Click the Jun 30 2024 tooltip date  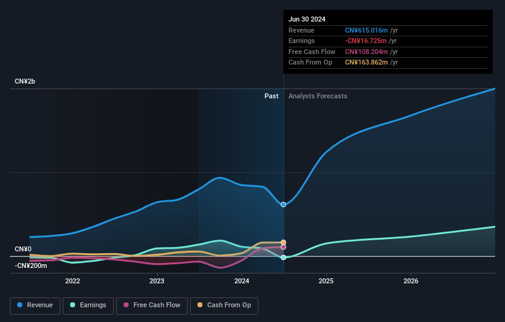click(307, 19)
